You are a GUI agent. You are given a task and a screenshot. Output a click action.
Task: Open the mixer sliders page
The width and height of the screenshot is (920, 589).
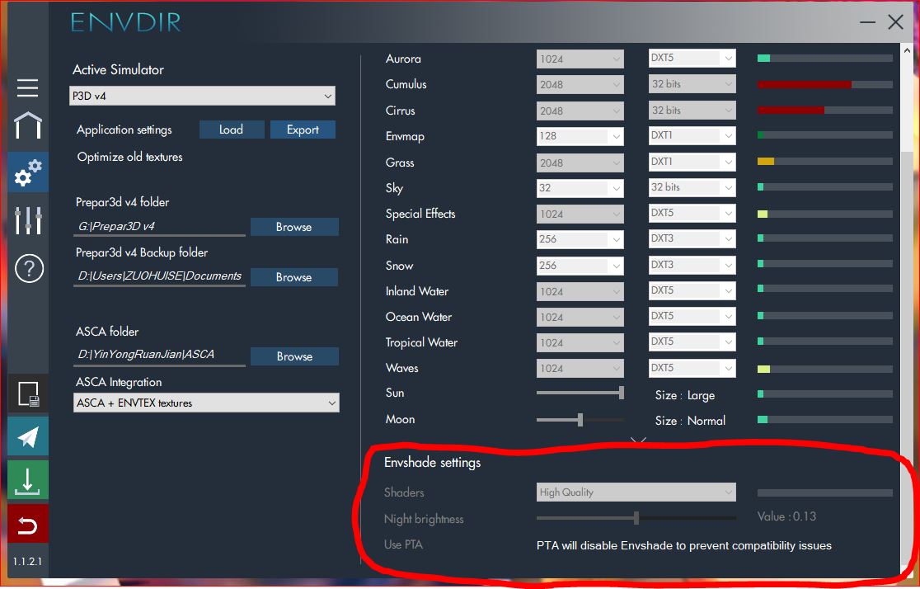(x=27, y=220)
